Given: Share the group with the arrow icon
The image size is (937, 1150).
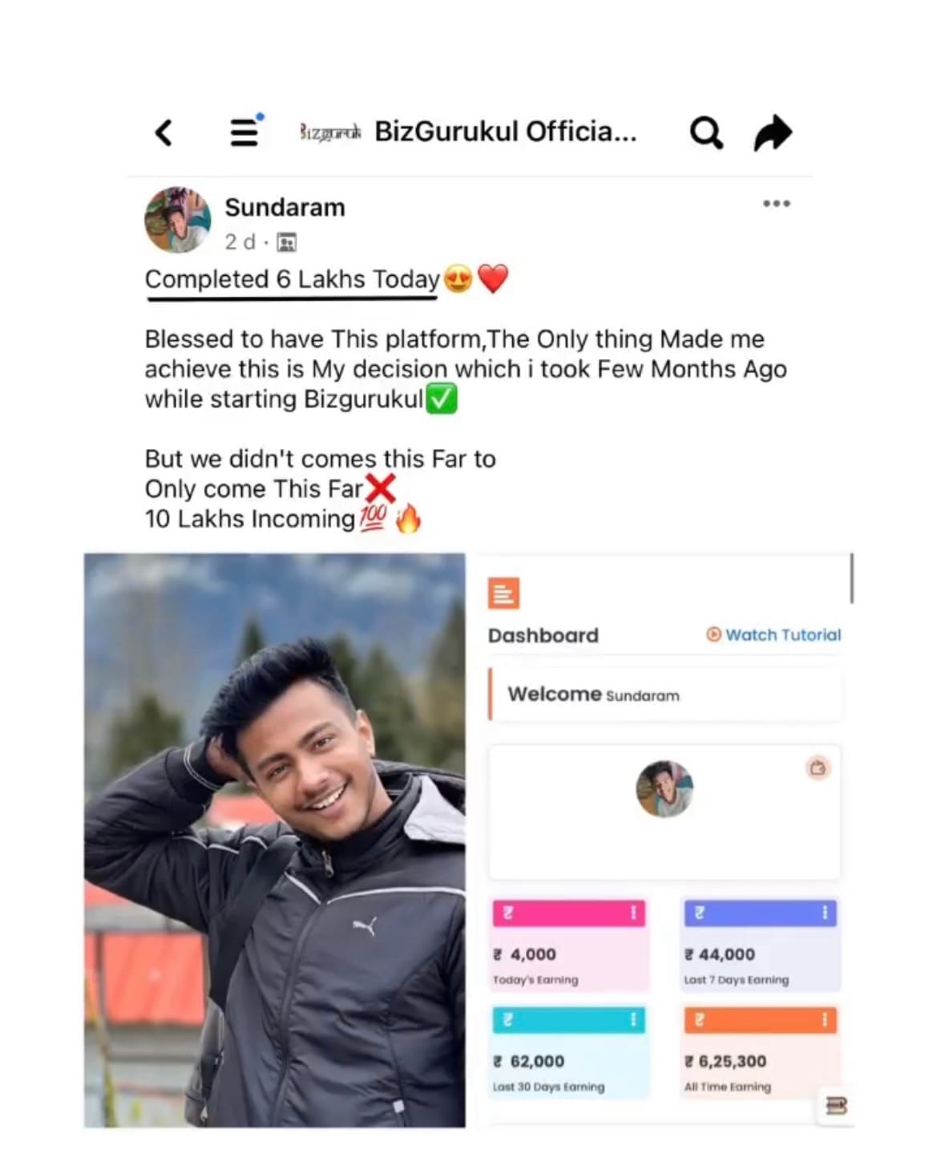Looking at the screenshot, I should tap(773, 132).
